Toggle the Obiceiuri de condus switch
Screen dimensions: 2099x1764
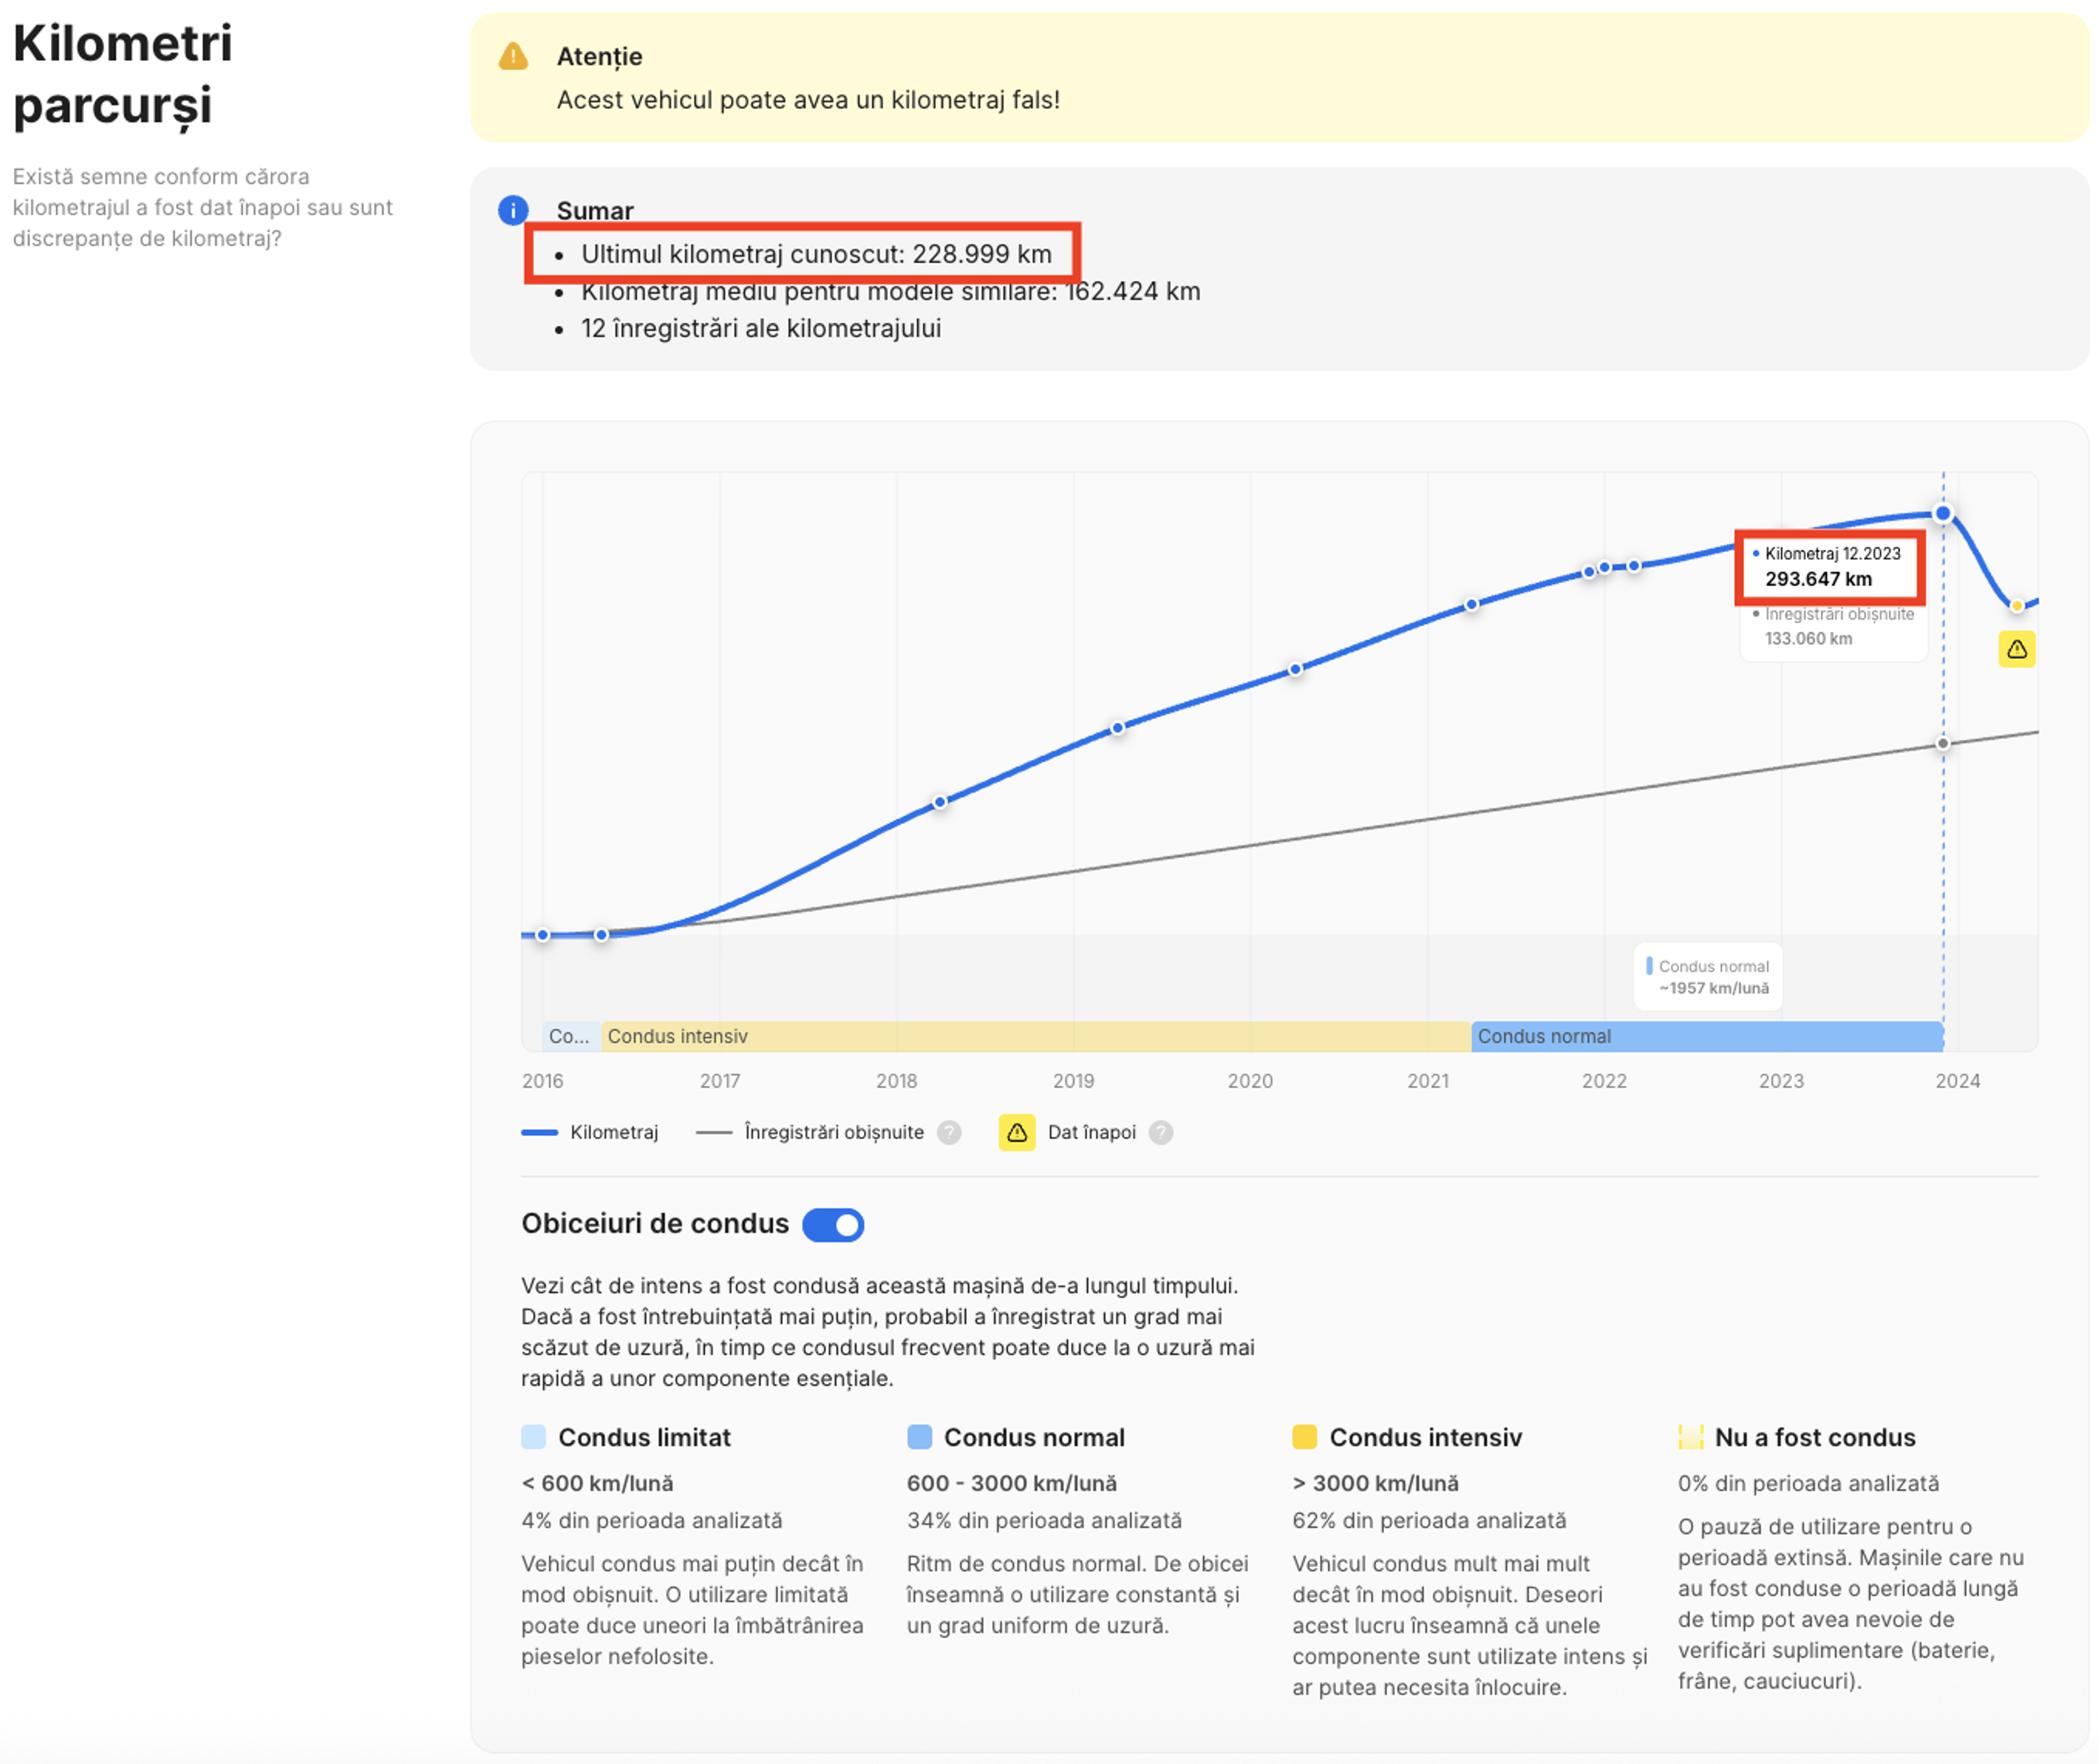point(832,1224)
